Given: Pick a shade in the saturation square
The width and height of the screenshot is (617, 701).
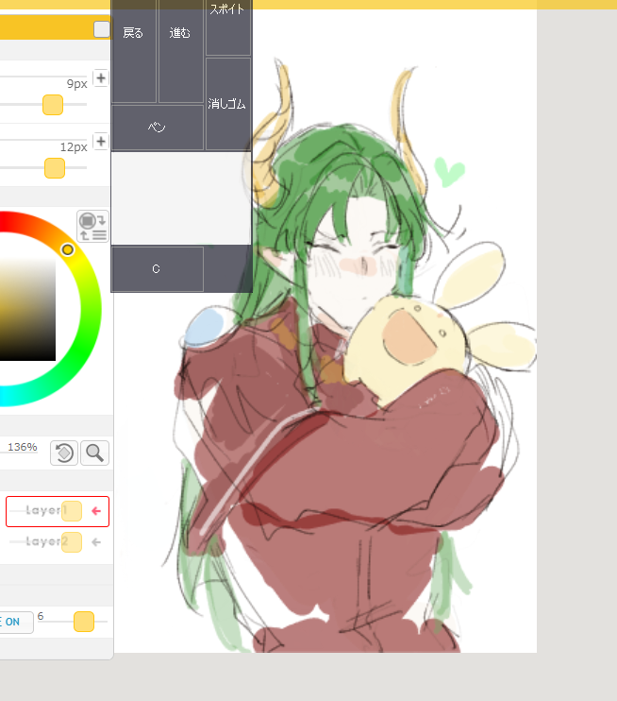Looking at the screenshot, I should (27, 308).
